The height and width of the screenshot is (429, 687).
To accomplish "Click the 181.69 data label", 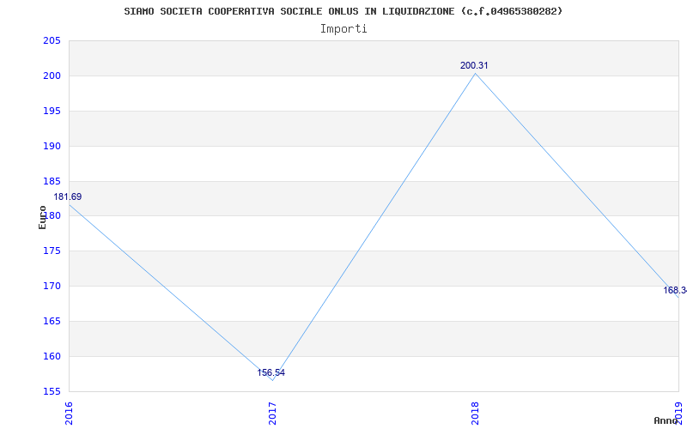I will coord(68,197).
